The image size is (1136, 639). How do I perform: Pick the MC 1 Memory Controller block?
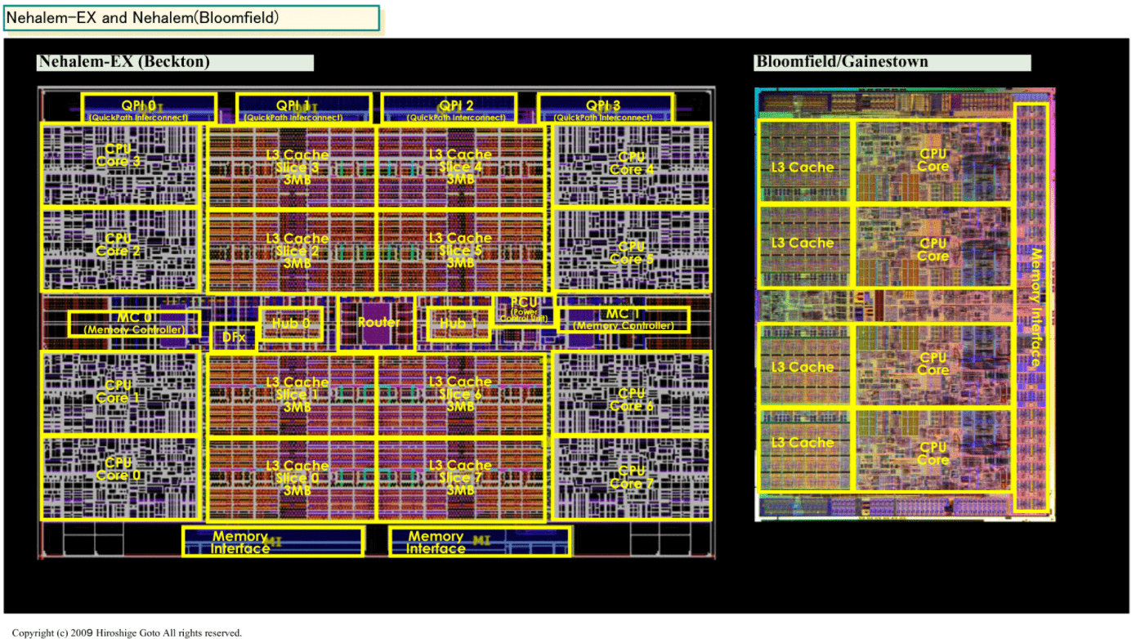click(x=623, y=319)
